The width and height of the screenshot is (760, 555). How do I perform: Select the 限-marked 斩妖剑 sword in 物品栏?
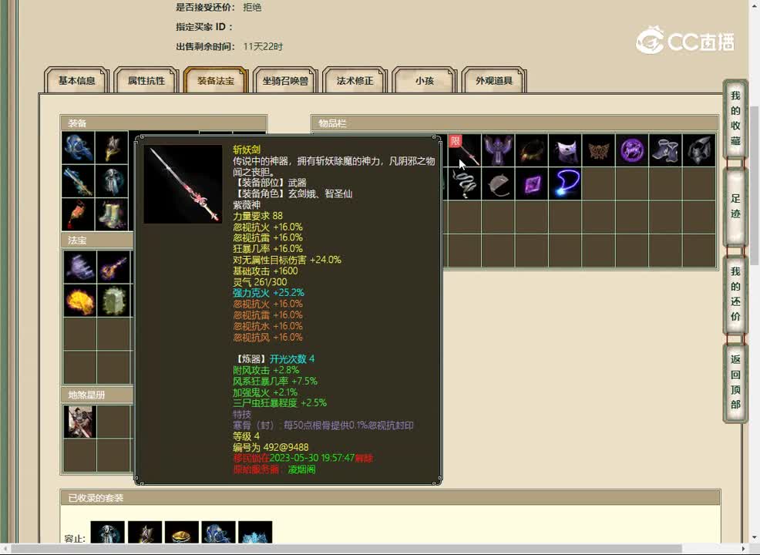point(466,150)
